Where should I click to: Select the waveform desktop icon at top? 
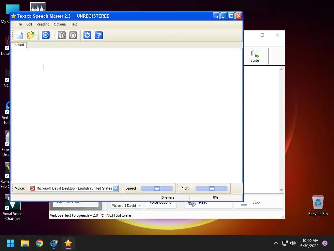pyautogui.click(x=38, y=7)
